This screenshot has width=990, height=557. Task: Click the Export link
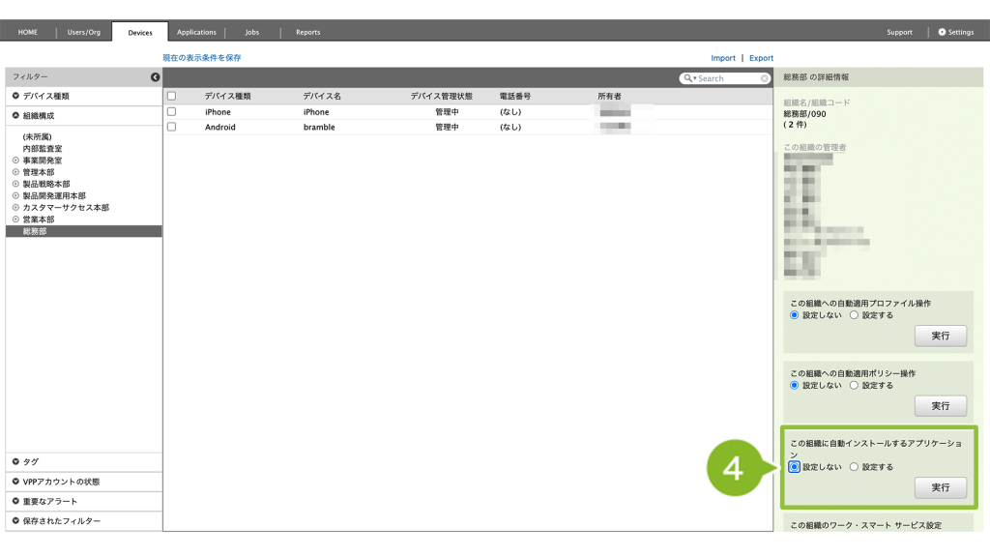point(761,58)
